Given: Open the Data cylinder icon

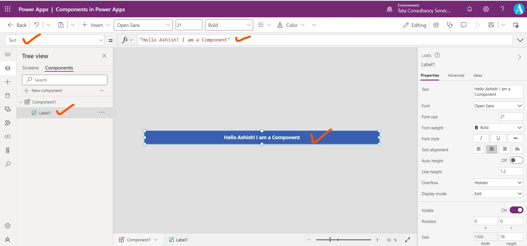Looking at the screenshot, I should point(8,96).
